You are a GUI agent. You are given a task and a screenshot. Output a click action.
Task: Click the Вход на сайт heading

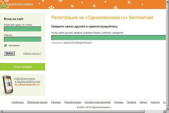click(x=14, y=19)
